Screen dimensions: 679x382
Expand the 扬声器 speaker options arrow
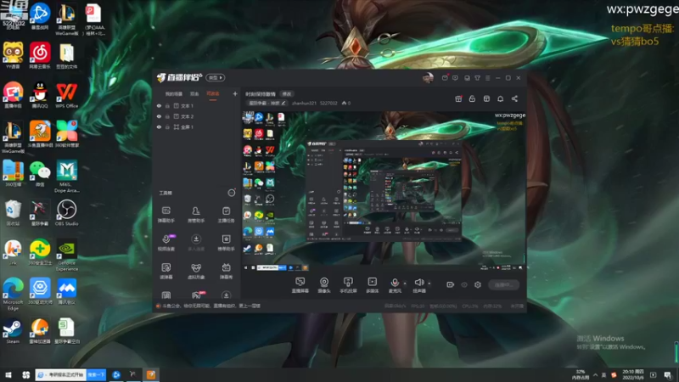click(x=429, y=284)
